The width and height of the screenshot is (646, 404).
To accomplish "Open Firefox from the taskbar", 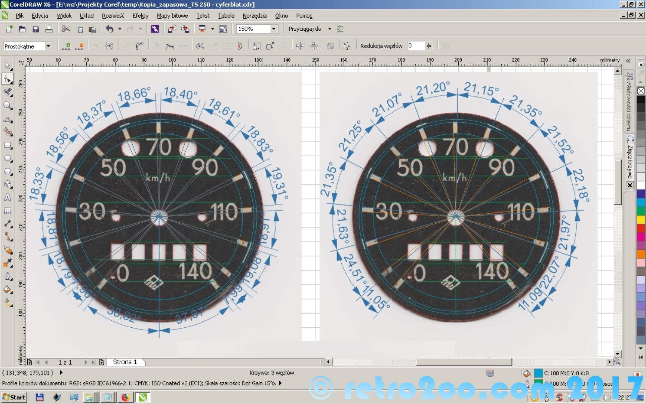I will [x=125, y=397].
